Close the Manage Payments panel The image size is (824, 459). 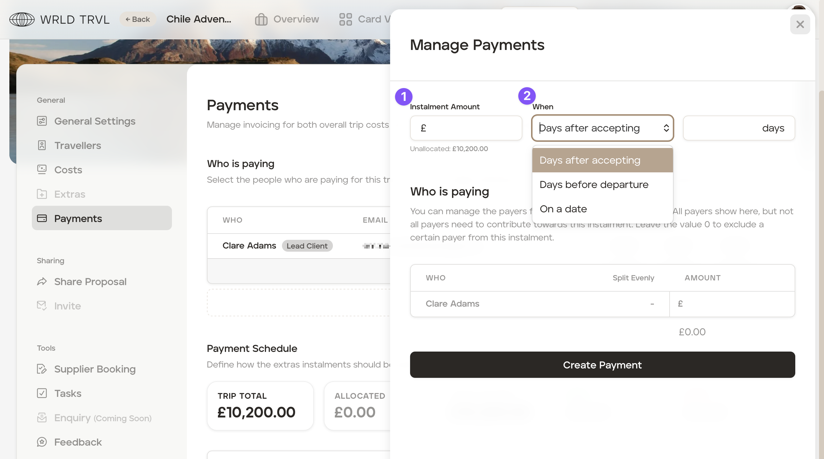pos(800,25)
